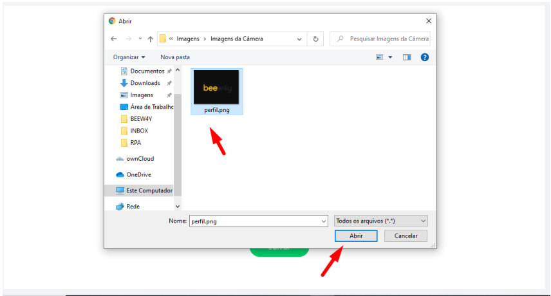Select Área de Trabalho in the sidebar
This screenshot has height=296, width=551.
click(x=147, y=107)
